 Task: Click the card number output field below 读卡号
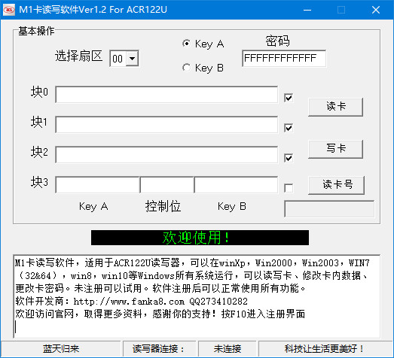[x=329, y=209]
